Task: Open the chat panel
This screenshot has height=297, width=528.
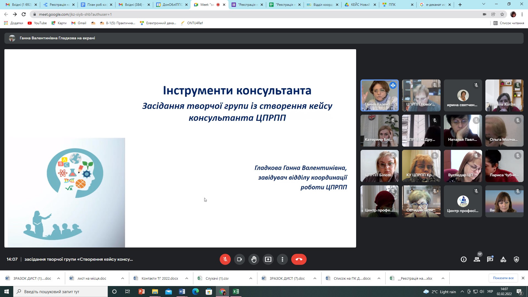Action: [490, 259]
